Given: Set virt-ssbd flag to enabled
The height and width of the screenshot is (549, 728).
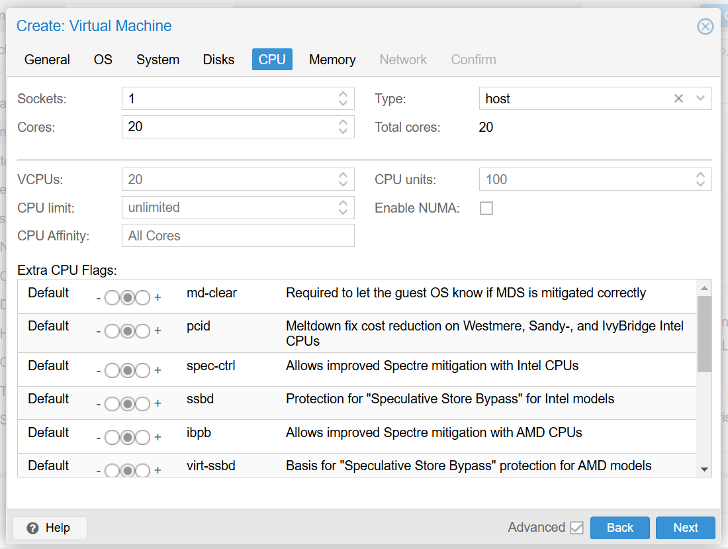Looking at the screenshot, I should click(143, 470).
